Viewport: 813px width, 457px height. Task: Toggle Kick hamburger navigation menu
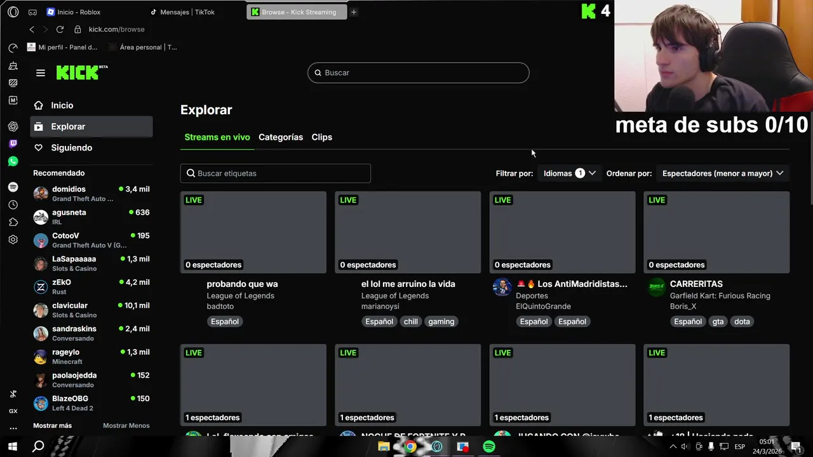[41, 73]
